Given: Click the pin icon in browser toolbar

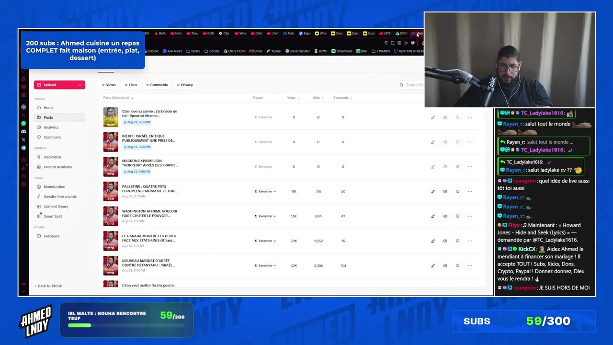Looking at the screenshot, I should click(x=386, y=43).
